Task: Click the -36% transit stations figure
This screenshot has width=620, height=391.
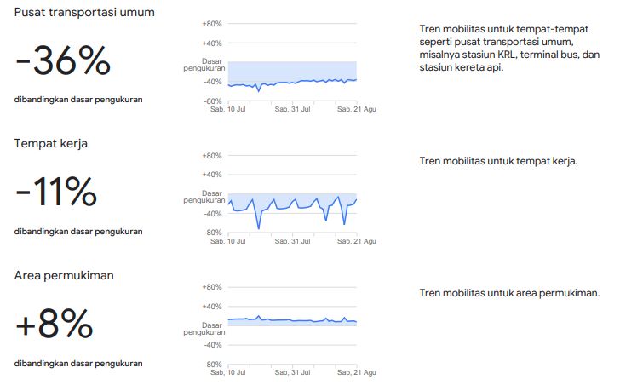Action: point(63,60)
